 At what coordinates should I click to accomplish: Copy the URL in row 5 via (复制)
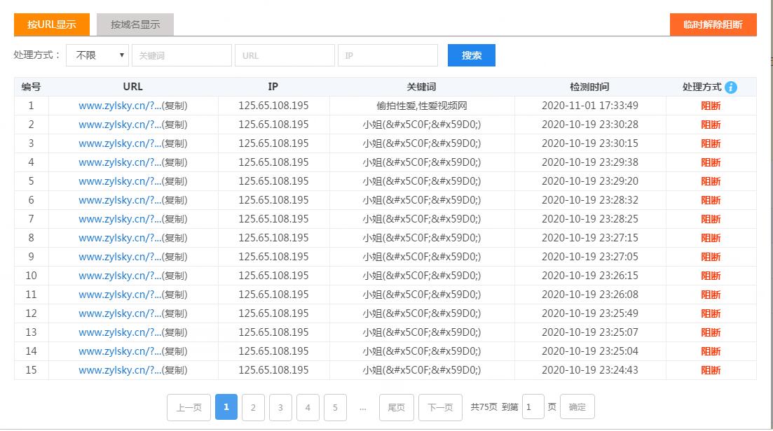click(175, 181)
